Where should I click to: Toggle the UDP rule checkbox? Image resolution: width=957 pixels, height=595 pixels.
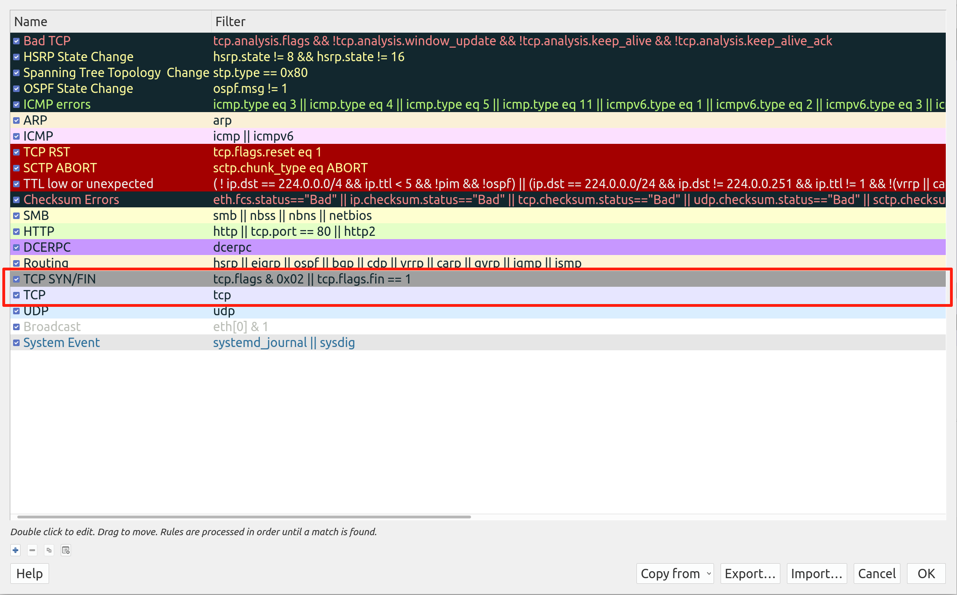click(x=16, y=311)
